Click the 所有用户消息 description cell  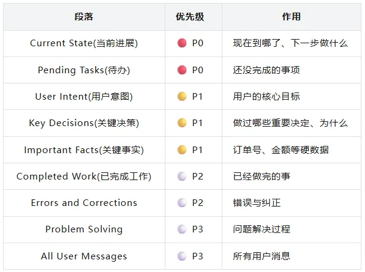click(291, 256)
